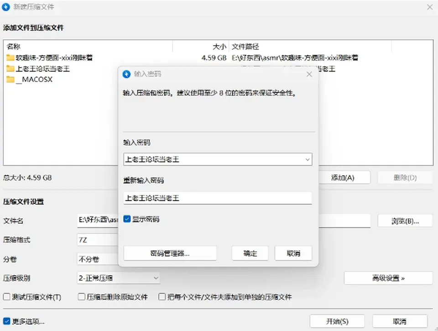Open the 密码管理器... button
The height and width of the screenshot is (331, 438).
pos(170,253)
